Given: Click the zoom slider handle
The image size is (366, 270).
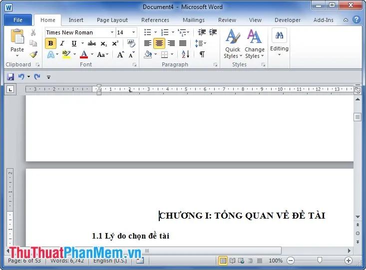Looking at the screenshot, I should 320,261.
